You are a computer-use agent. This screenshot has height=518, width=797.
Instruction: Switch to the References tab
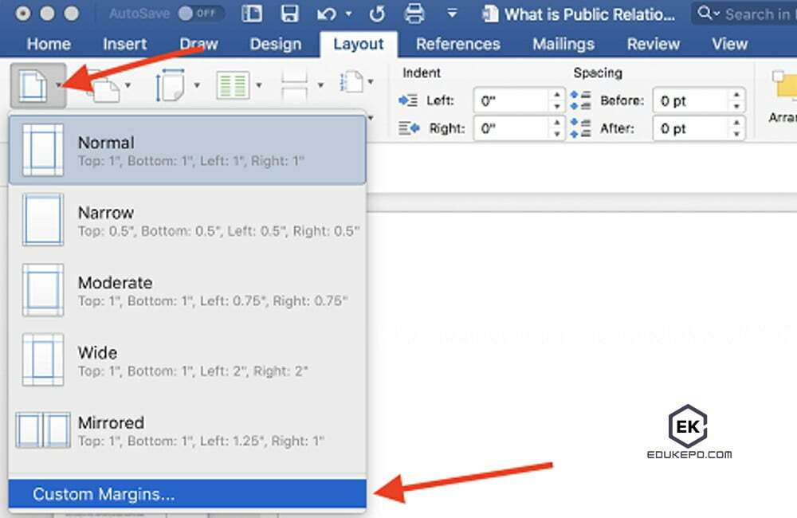pos(457,44)
